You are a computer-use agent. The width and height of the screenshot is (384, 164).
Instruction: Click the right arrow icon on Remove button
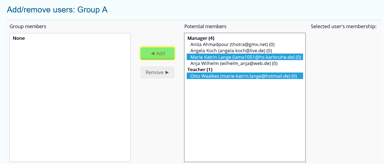[x=167, y=72]
